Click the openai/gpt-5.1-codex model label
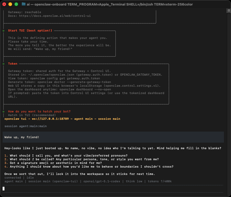Image resolution: width=231 pixels, height=197 pixels. coord(105,181)
